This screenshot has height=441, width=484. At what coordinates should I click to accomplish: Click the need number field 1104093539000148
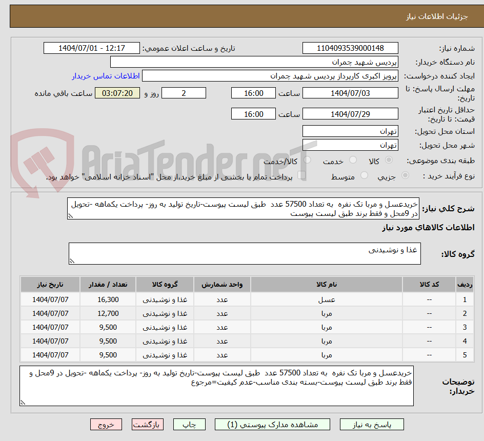pyautogui.click(x=350, y=48)
